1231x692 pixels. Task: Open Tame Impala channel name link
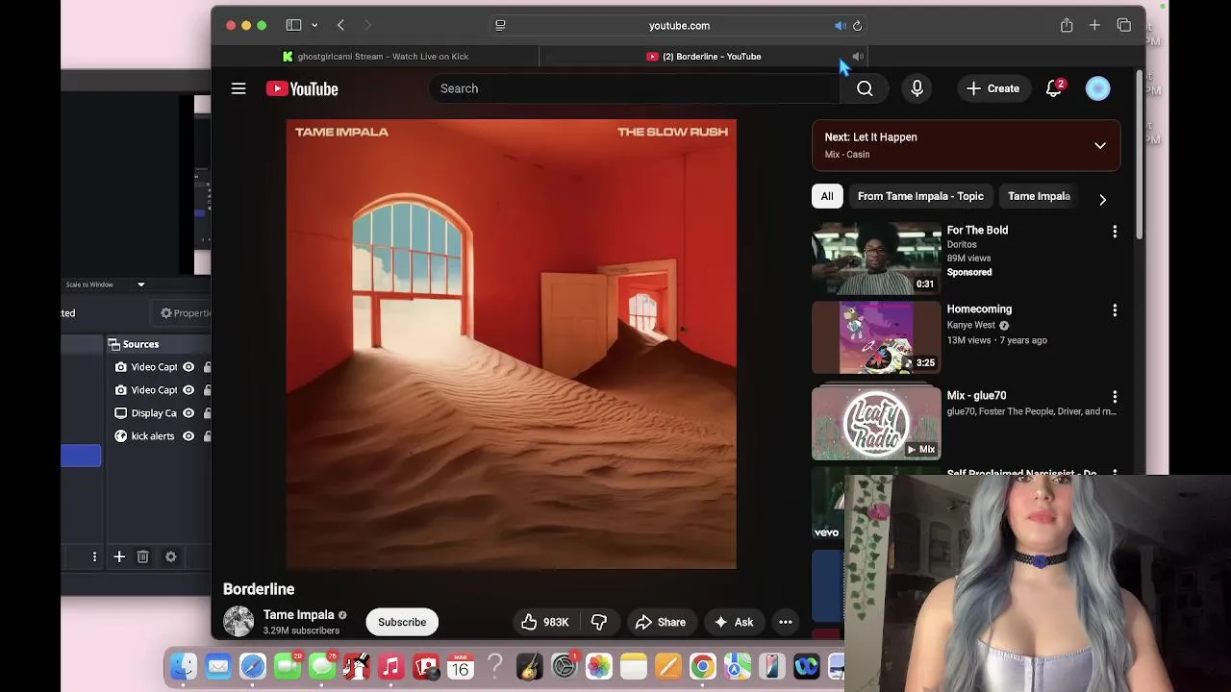pos(299,615)
